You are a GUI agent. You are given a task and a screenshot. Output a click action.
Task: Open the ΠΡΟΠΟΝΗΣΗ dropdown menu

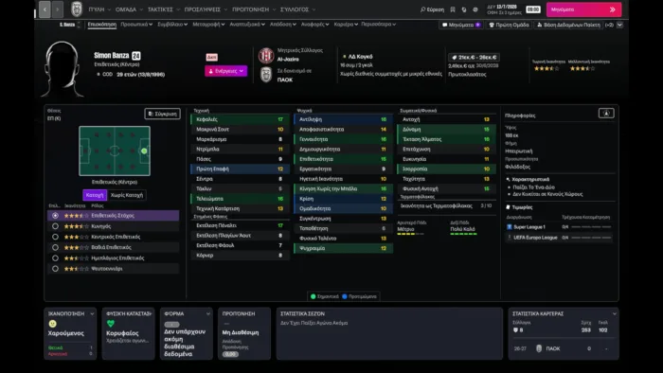click(x=254, y=9)
